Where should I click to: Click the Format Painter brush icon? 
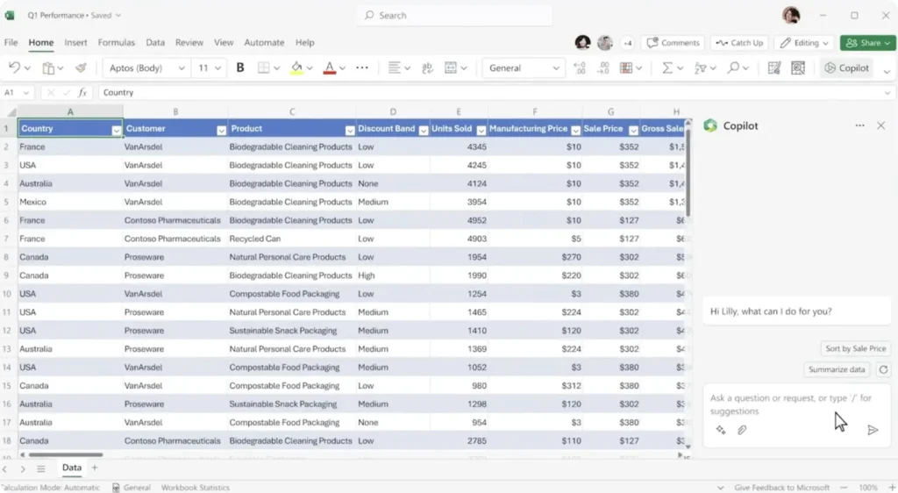pos(81,68)
